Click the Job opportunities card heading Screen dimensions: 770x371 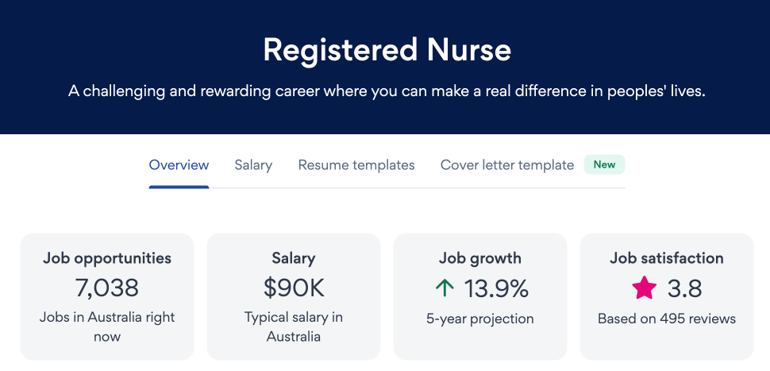coord(107,258)
